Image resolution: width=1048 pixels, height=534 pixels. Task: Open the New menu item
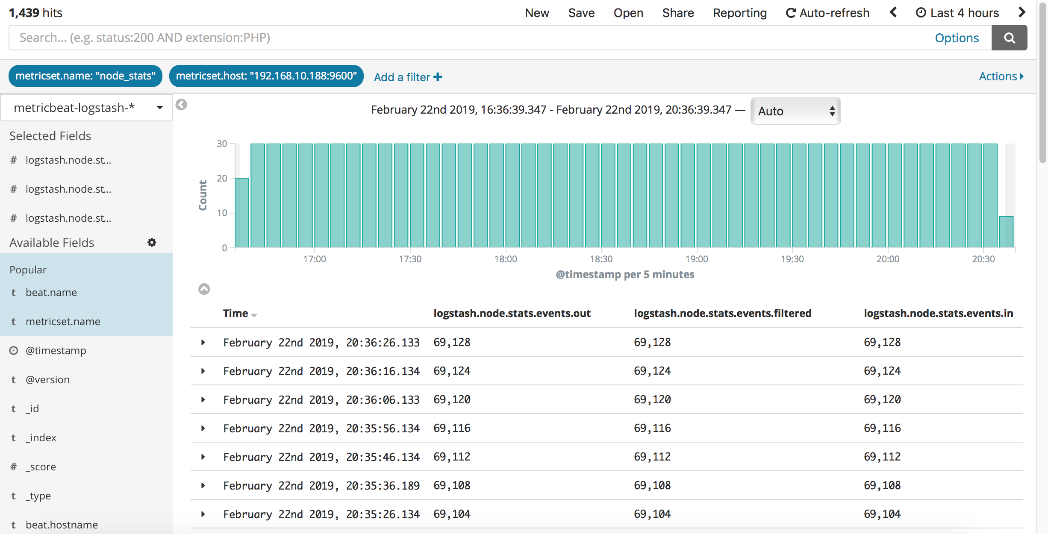[537, 13]
